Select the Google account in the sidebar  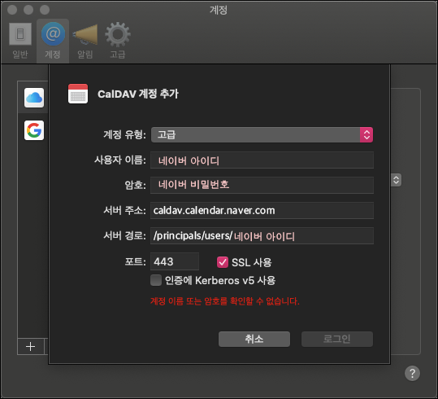(x=34, y=130)
